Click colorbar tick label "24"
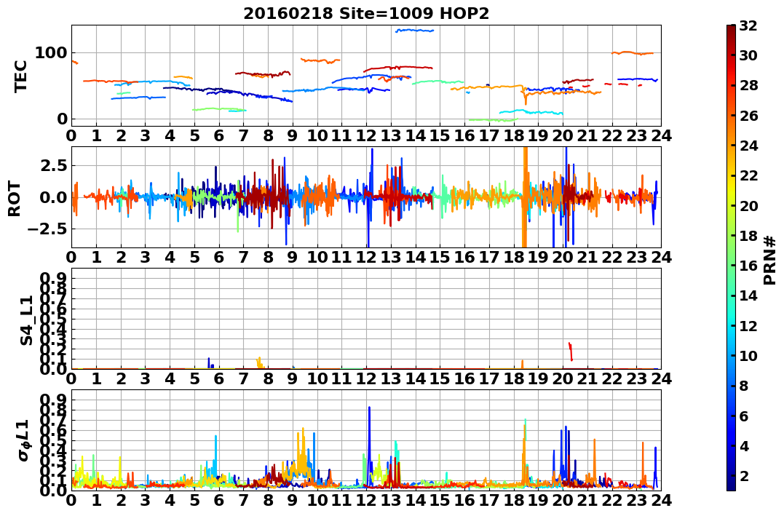Image resolution: width=784 pixels, height=516 pixels. [x=748, y=146]
